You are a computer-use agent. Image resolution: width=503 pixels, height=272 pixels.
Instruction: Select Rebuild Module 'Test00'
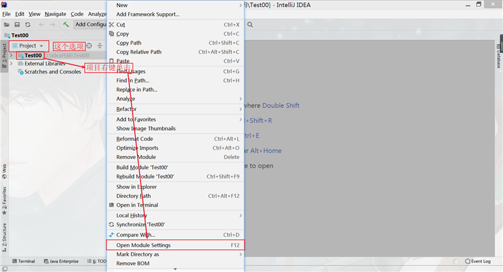point(175,177)
